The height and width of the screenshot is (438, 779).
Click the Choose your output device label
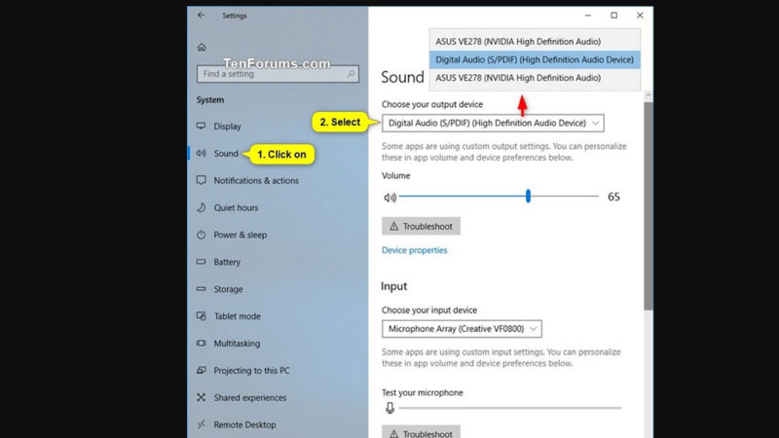pyautogui.click(x=432, y=104)
